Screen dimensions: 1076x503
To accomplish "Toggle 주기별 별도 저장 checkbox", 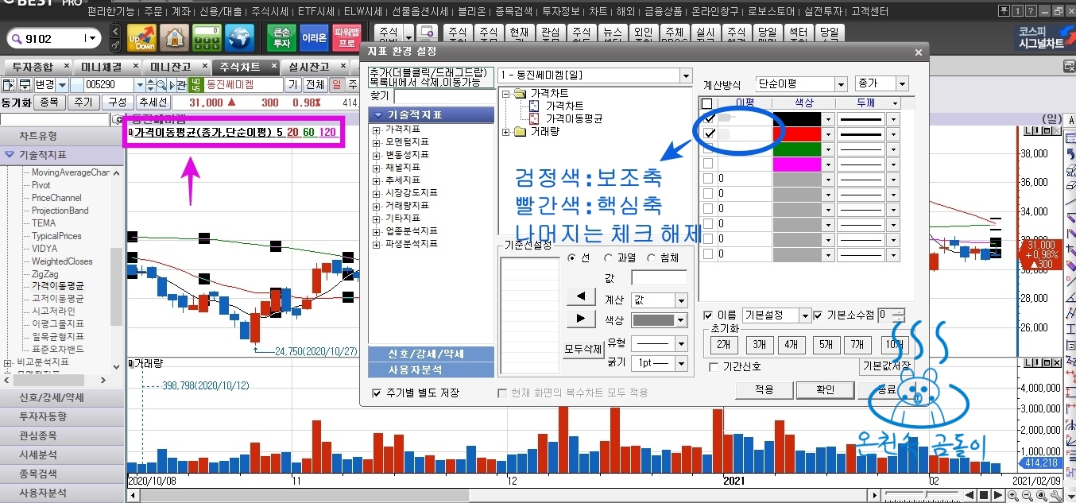I will [377, 393].
